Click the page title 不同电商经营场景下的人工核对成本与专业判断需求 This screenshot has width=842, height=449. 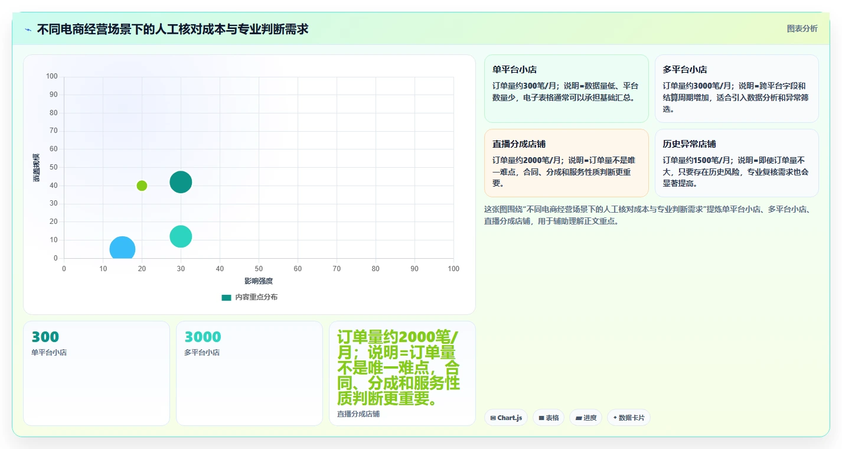172,29
